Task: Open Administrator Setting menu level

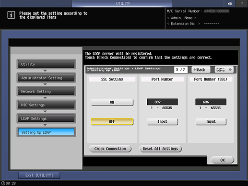Action: [x=46, y=78]
